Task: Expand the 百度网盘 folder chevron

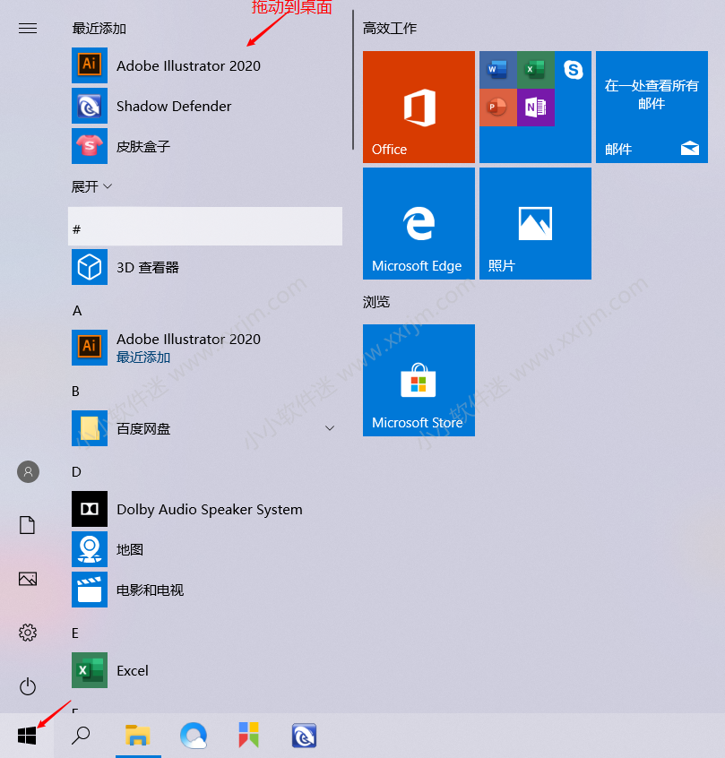Action: pos(329,429)
